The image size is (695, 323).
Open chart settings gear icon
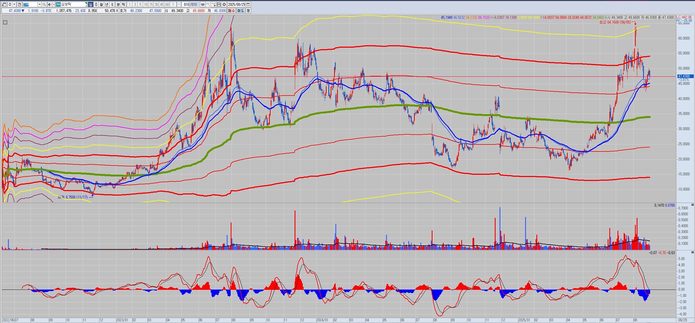click(x=224, y=4)
